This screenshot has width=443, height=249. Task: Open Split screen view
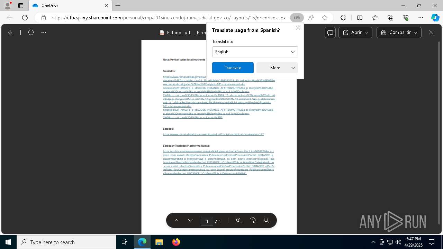click(x=360, y=18)
